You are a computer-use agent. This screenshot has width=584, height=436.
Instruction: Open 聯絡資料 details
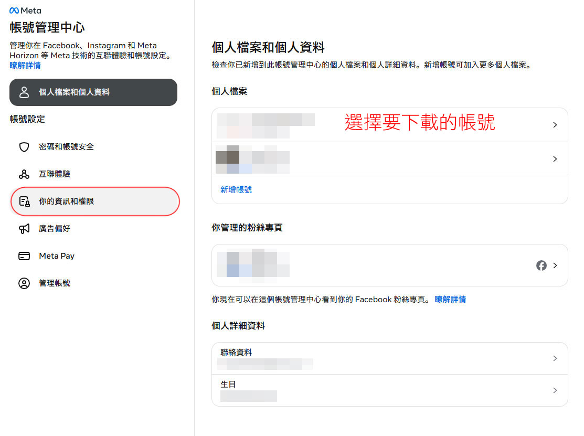(x=389, y=358)
